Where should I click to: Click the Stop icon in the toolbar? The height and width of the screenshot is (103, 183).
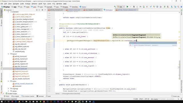click(x=147, y=7)
